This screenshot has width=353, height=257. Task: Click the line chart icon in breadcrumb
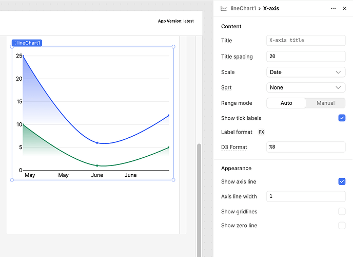[224, 9]
